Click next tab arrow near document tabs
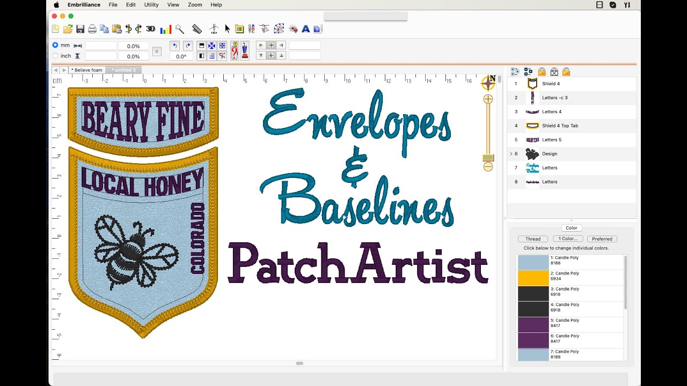 [64, 70]
